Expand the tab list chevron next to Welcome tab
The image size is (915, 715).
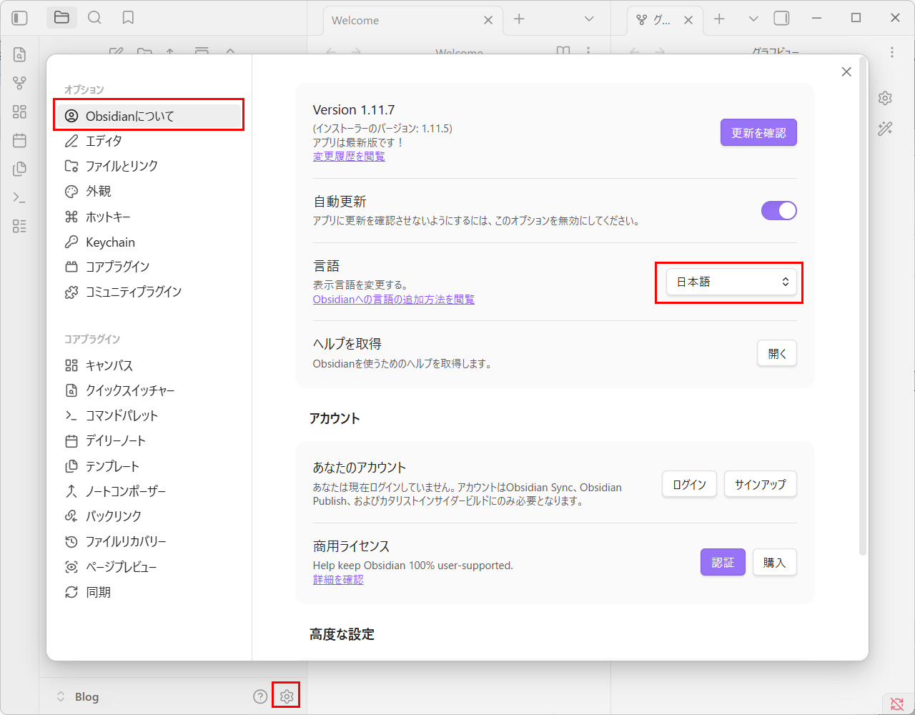click(589, 19)
